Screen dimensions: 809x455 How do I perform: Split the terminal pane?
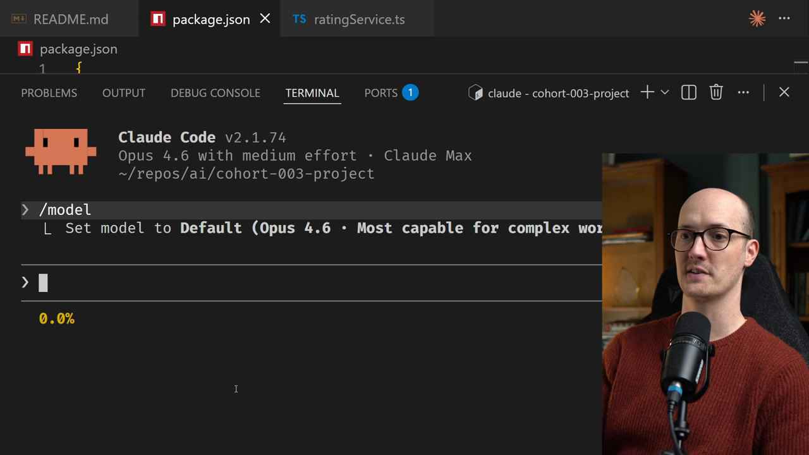coord(689,93)
